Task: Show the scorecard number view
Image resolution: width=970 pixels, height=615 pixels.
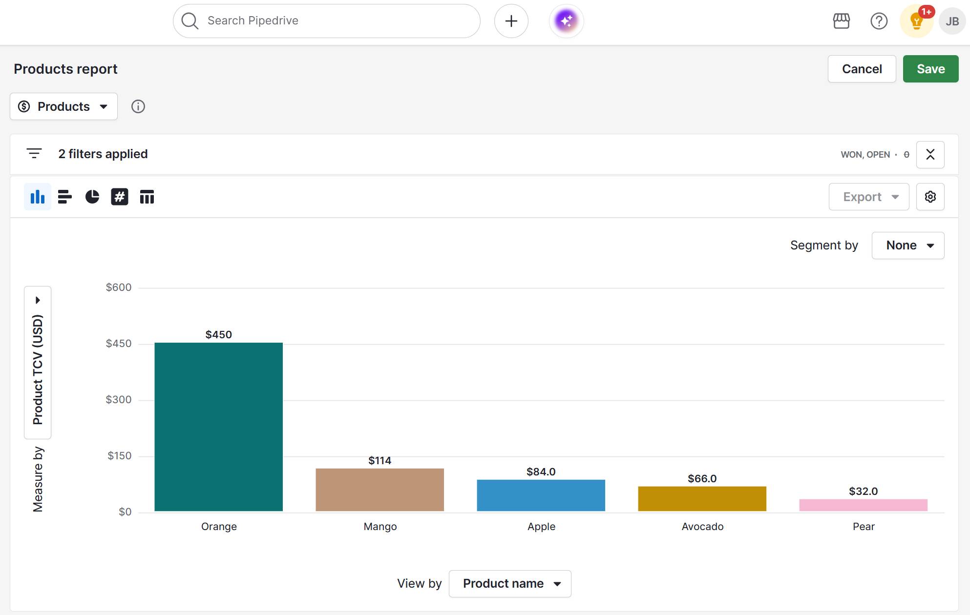Action: click(119, 197)
